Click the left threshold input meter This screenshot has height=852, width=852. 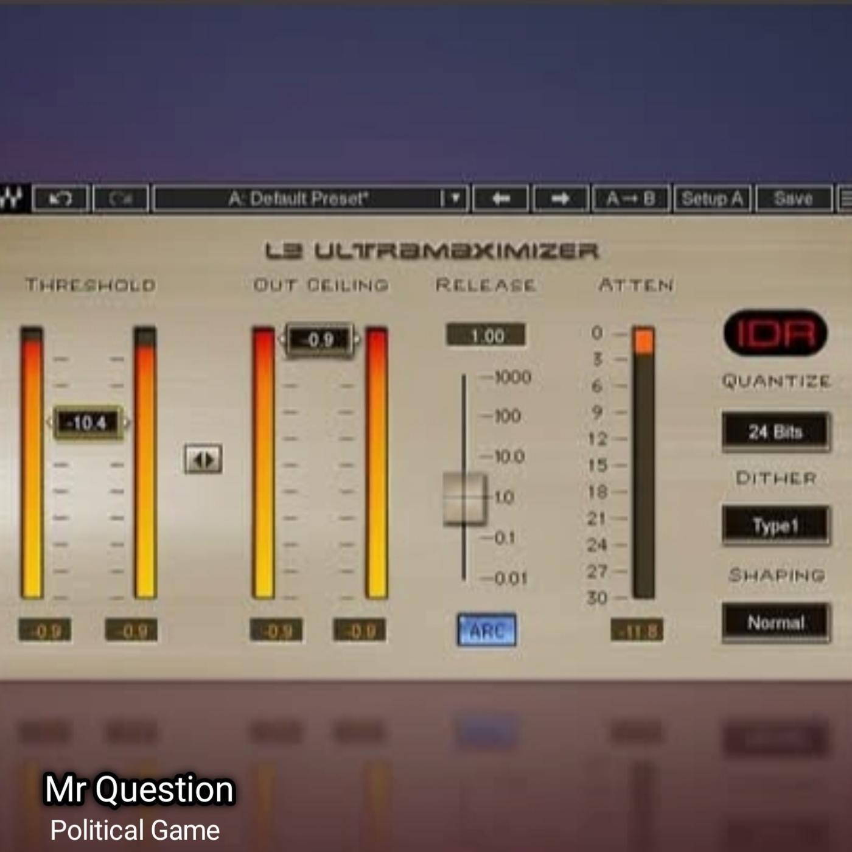pos(32,463)
